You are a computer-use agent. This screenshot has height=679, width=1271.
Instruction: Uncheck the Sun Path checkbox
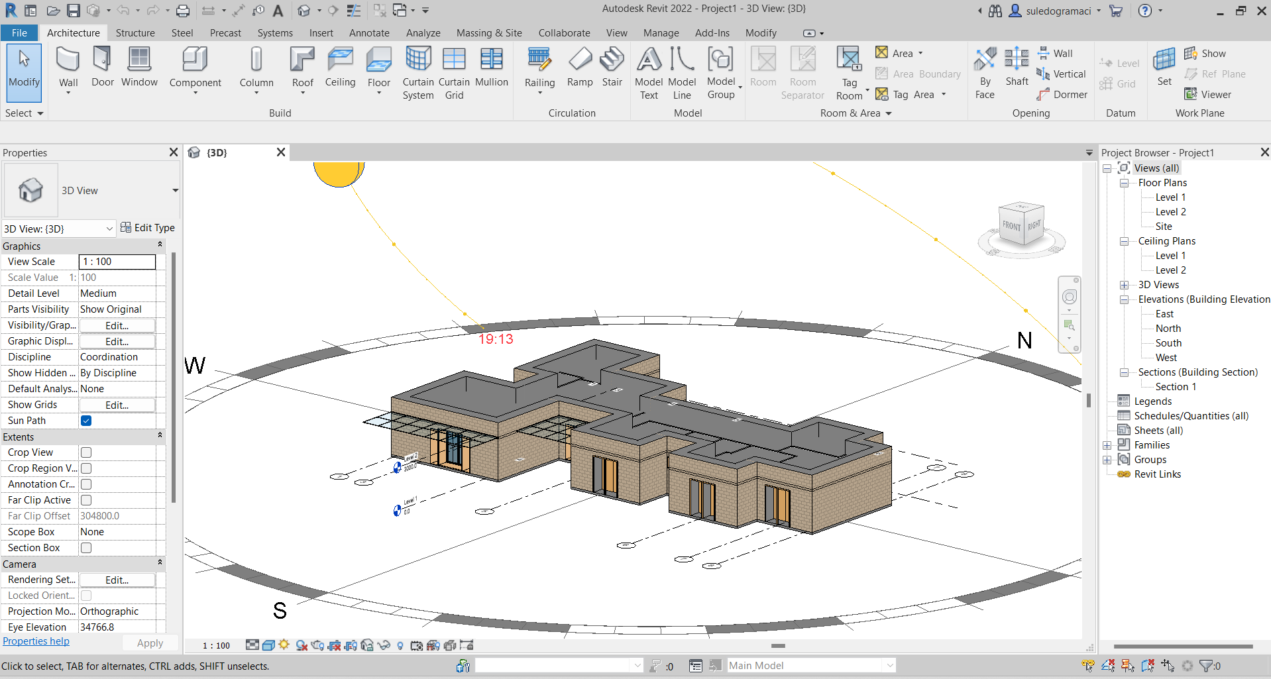(86, 420)
